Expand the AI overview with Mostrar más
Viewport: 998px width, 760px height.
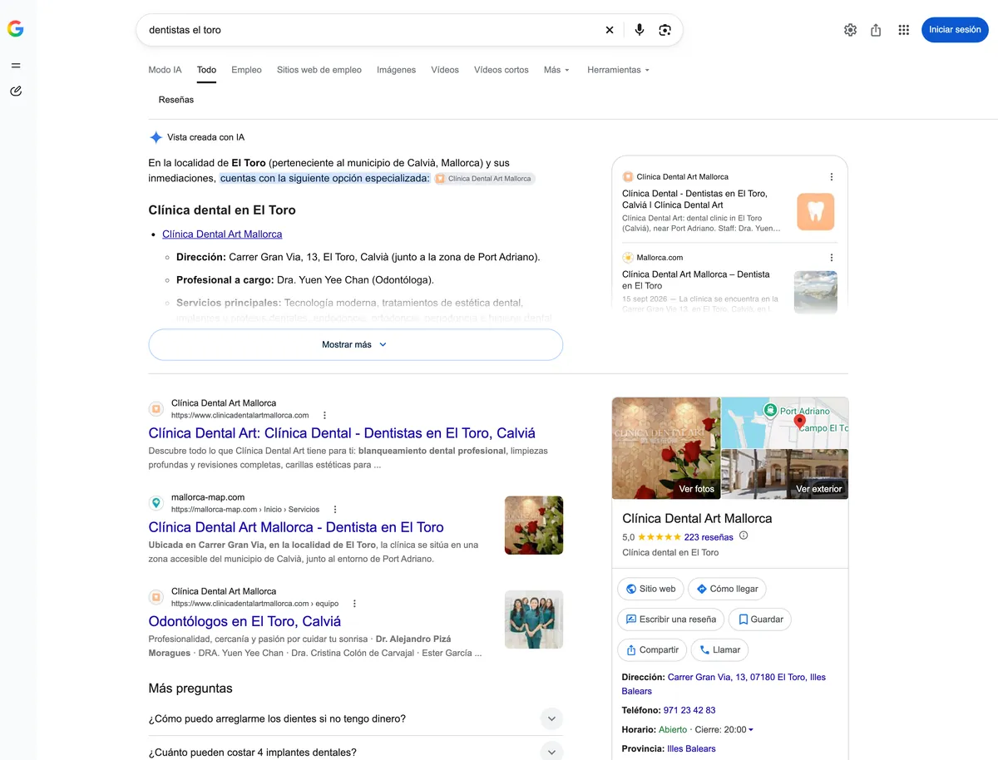click(355, 344)
